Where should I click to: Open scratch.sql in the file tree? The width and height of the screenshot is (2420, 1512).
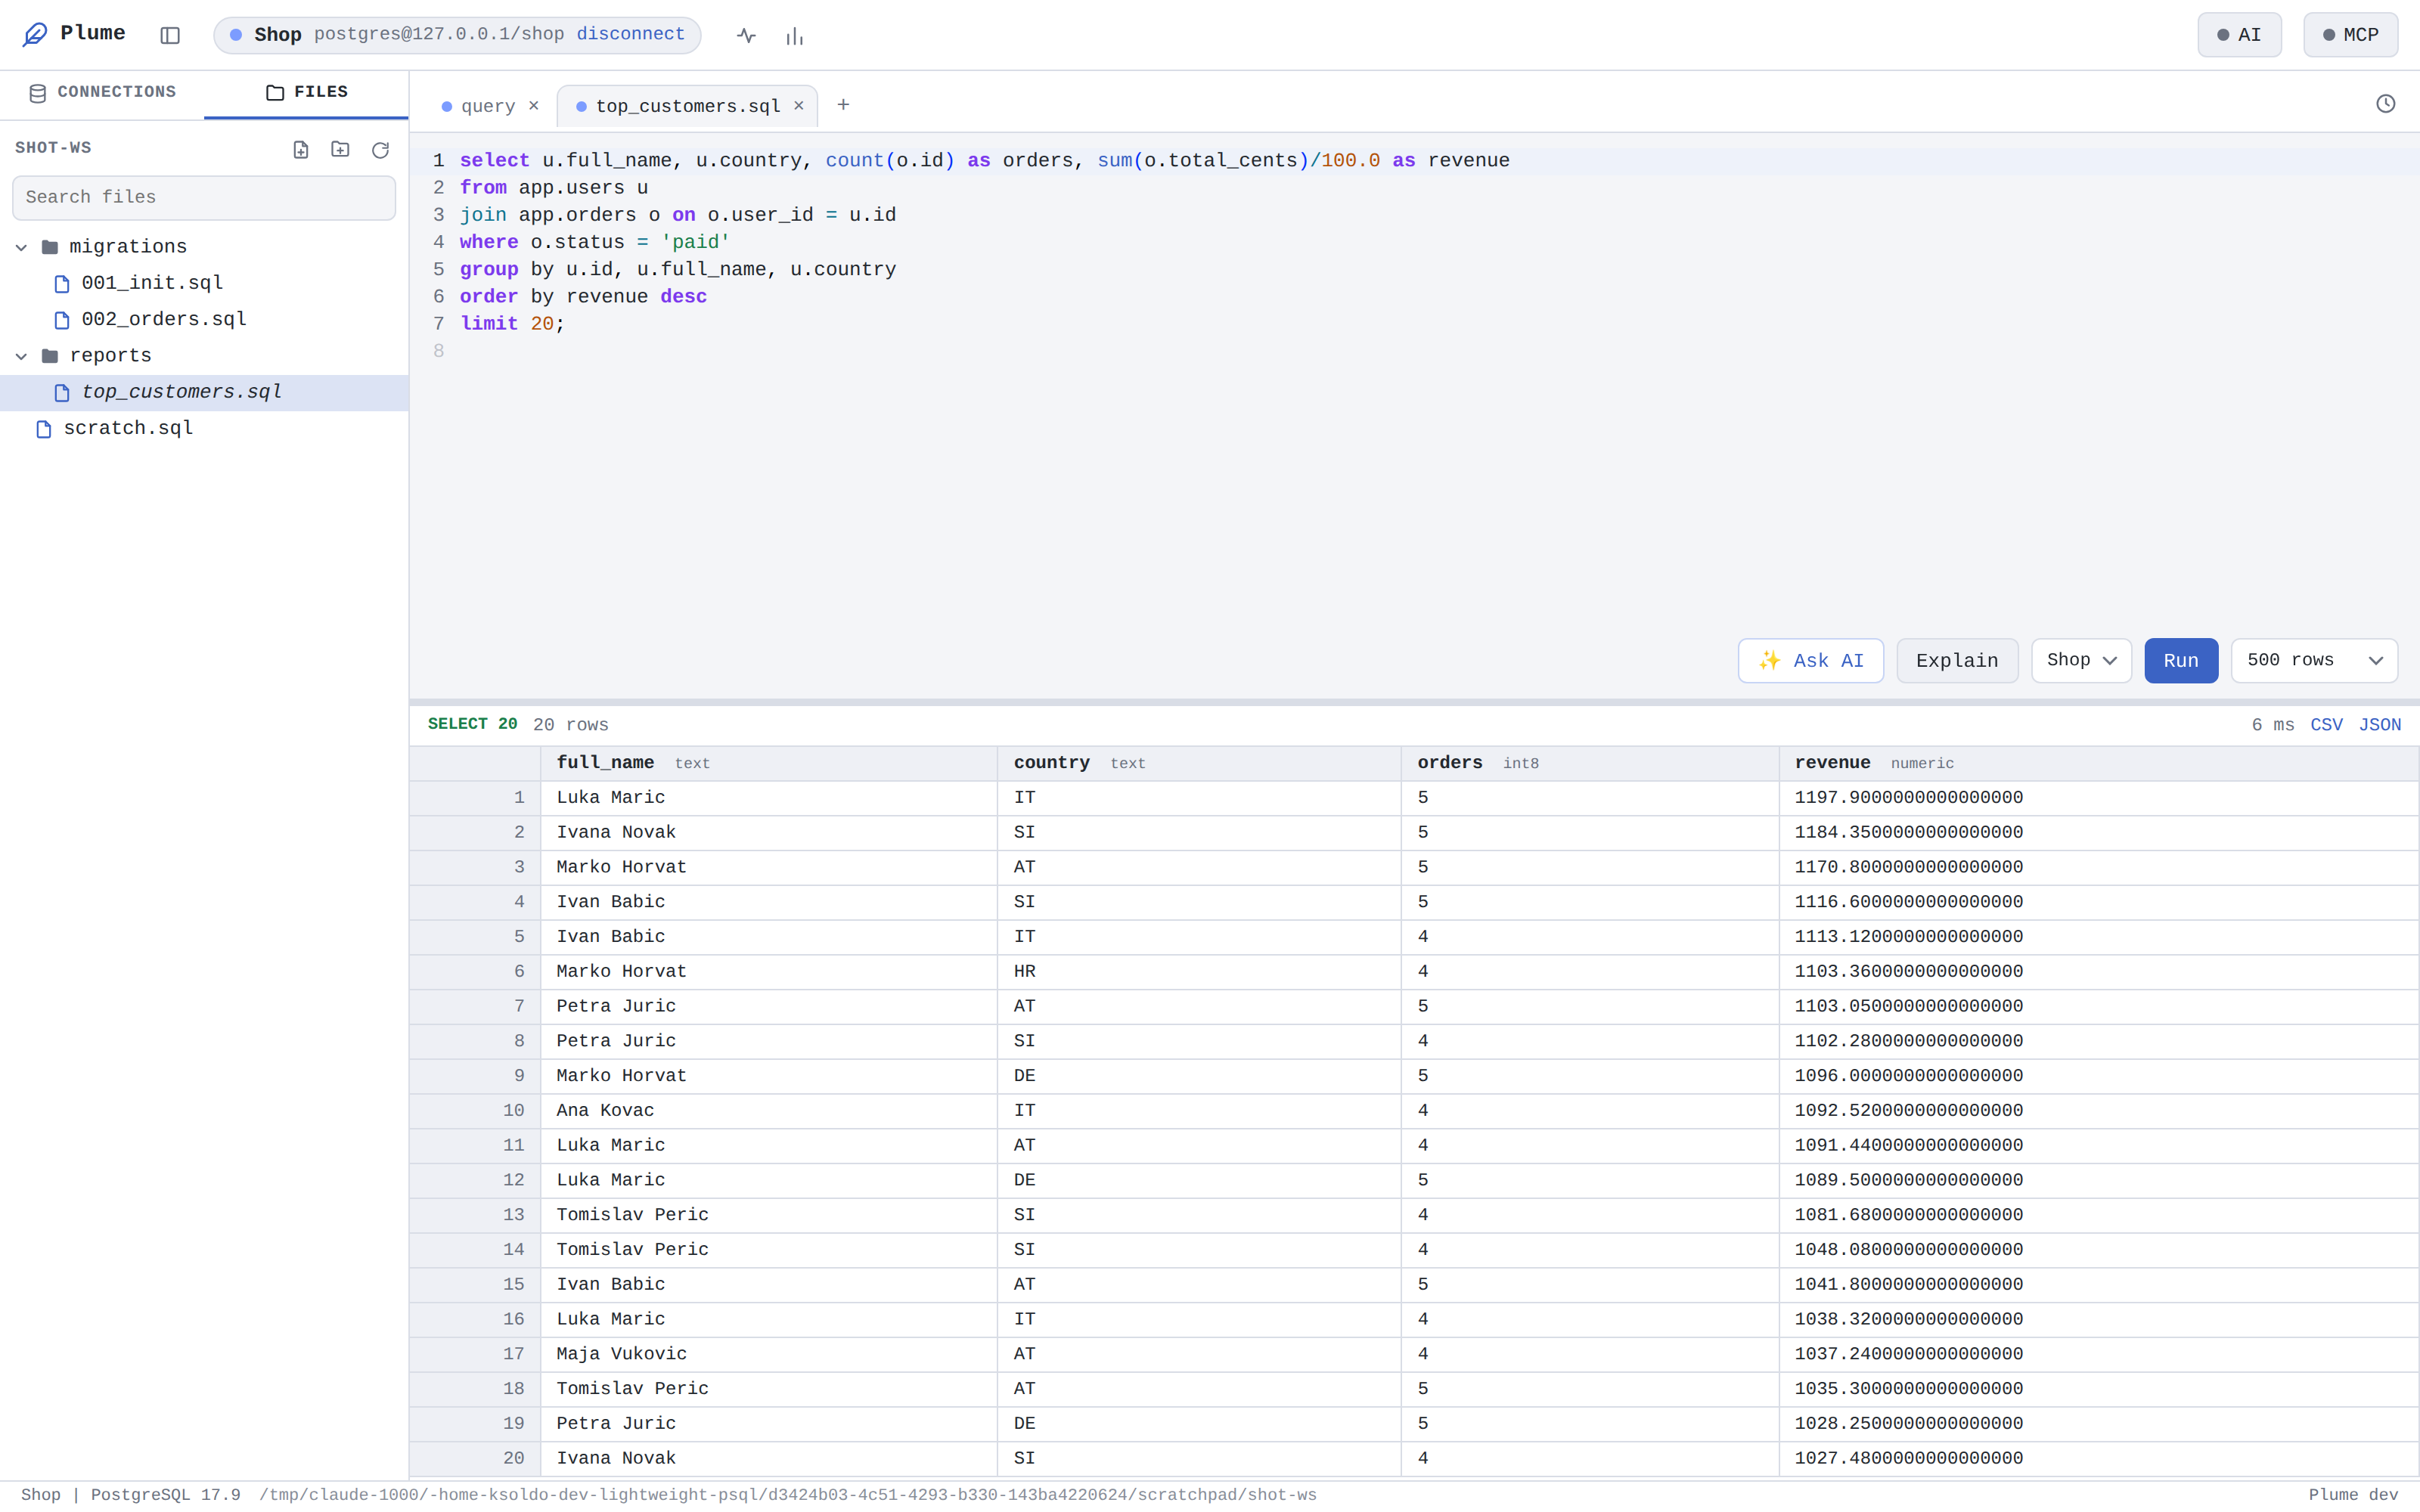click(x=204, y=429)
